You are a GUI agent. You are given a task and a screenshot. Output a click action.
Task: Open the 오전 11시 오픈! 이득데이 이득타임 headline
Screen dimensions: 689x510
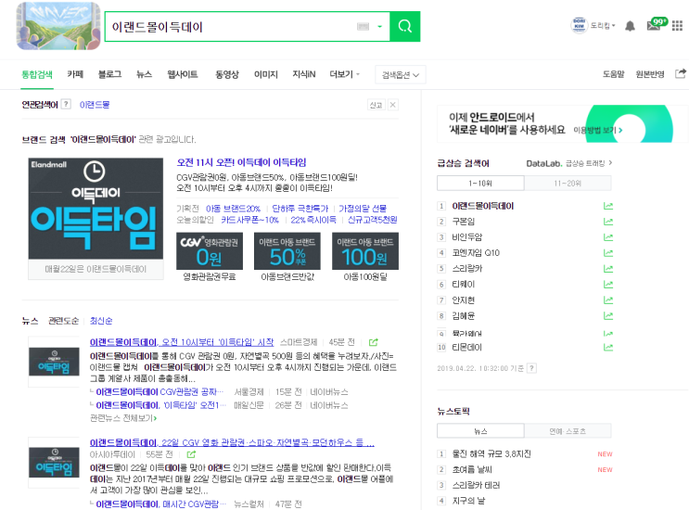241,162
